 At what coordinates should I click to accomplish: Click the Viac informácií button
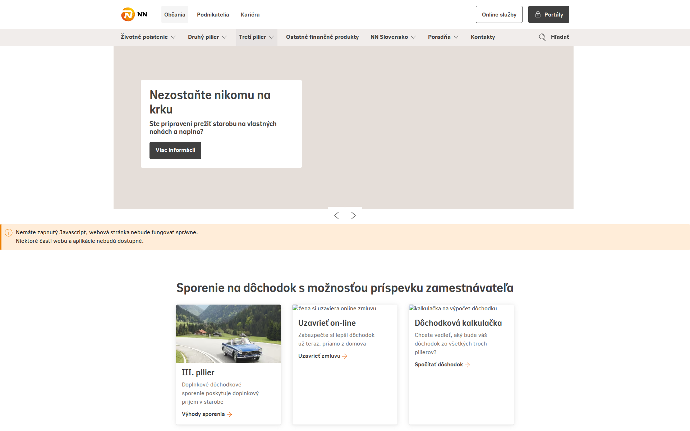coord(175,150)
